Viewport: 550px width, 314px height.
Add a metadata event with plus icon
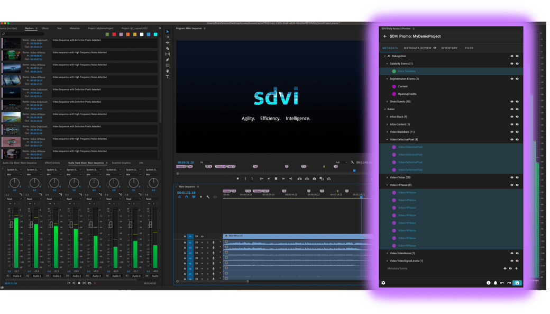click(516, 268)
